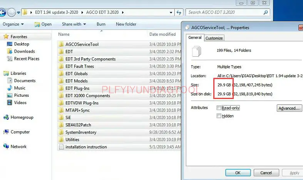Select the EDT Fault Trees folder icon
303x180 pixels.
click(x=61, y=66)
